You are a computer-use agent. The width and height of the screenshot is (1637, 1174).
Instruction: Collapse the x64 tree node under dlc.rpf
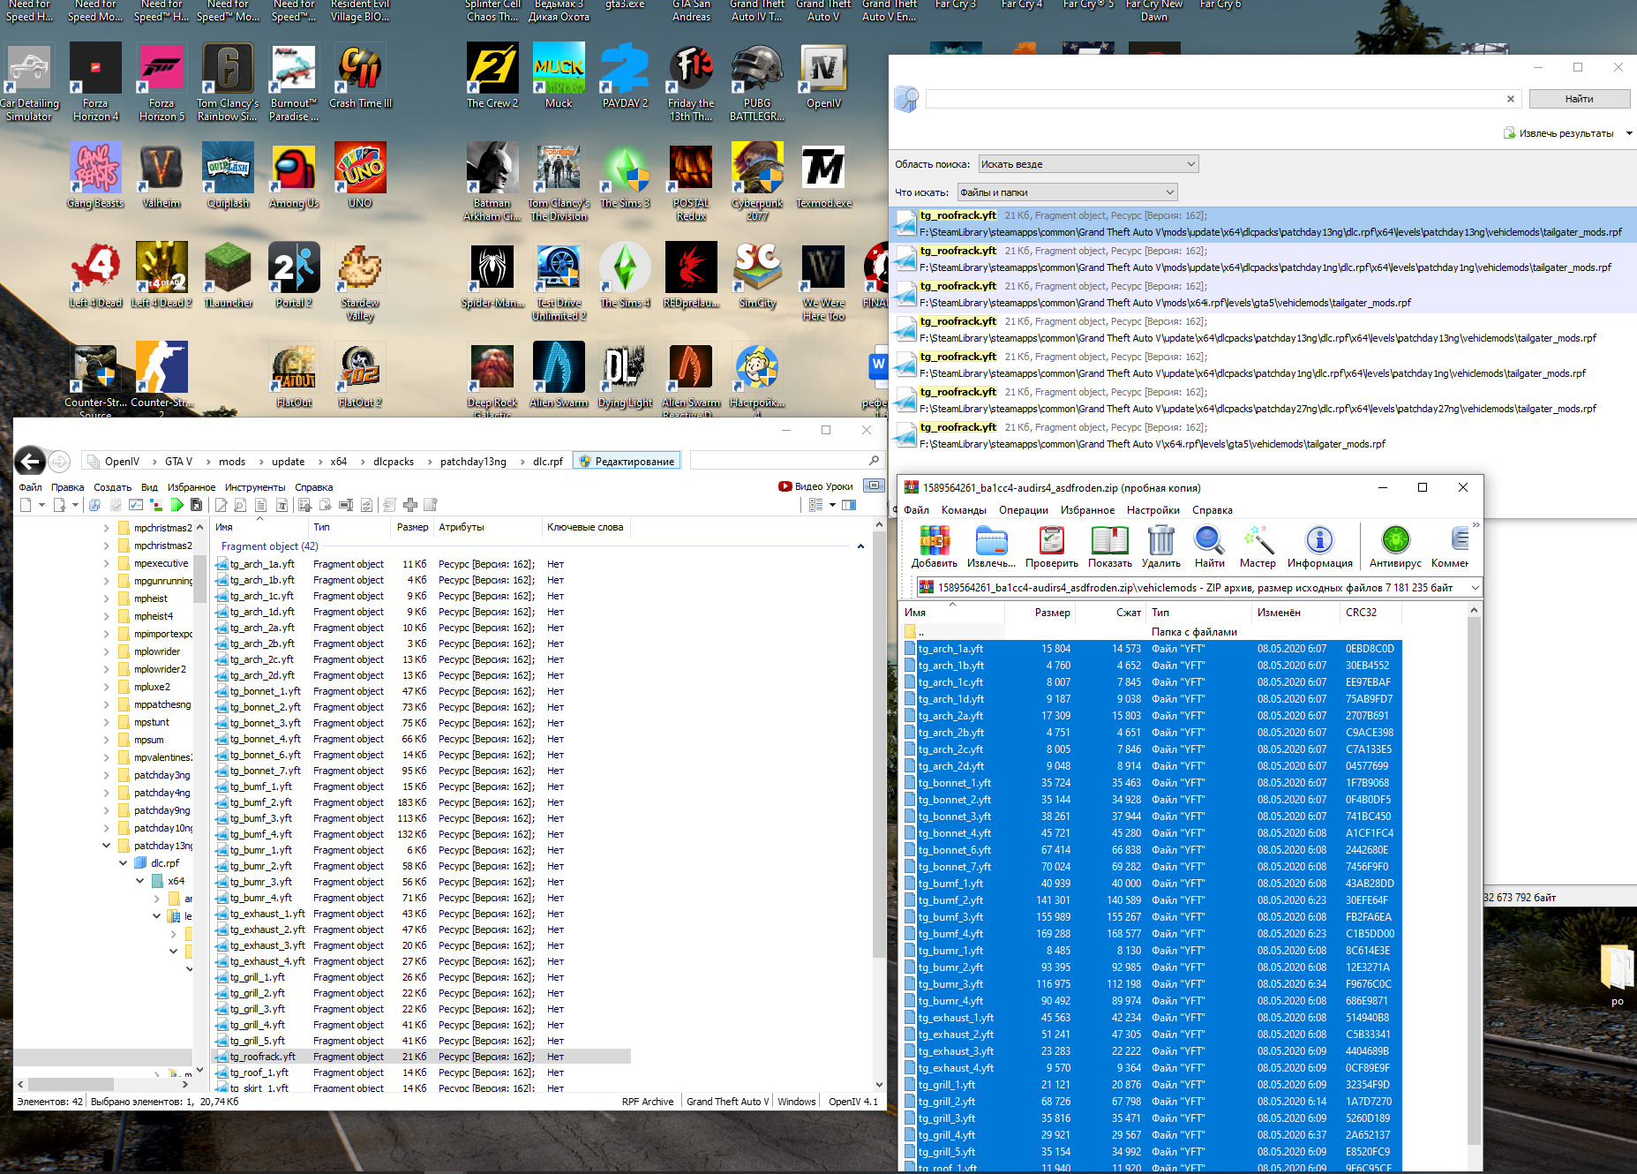140,881
